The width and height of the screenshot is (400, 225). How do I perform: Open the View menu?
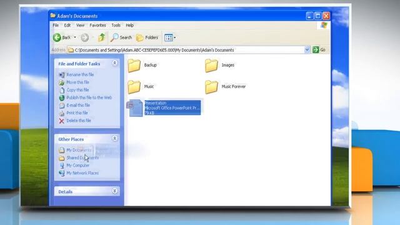click(x=80, y=25)
